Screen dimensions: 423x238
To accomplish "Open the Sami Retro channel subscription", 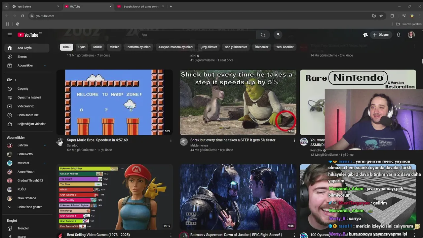I will coord(27,154).
